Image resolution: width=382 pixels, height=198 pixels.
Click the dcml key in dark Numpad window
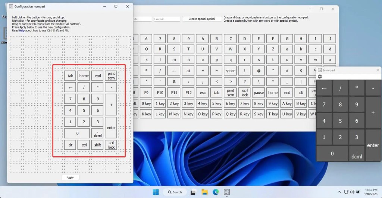pyautogui.click(x=357, y=154)
